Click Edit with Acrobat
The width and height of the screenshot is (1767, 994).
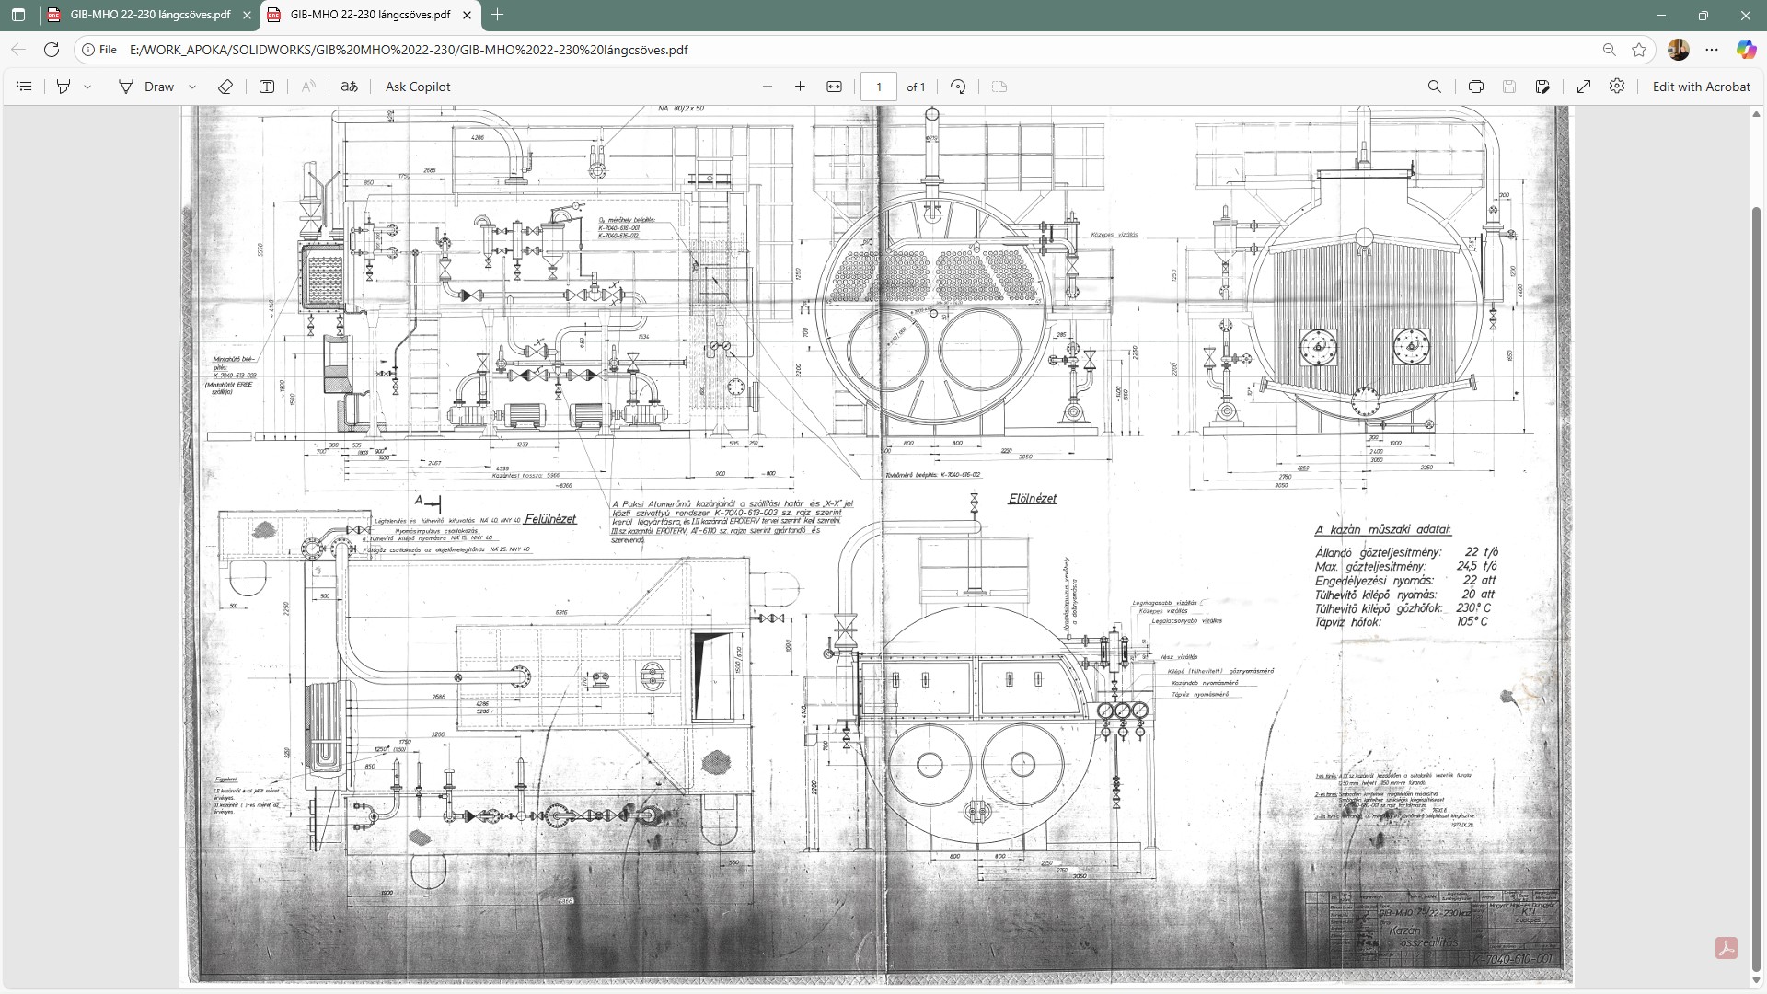tap(1701, 87)
